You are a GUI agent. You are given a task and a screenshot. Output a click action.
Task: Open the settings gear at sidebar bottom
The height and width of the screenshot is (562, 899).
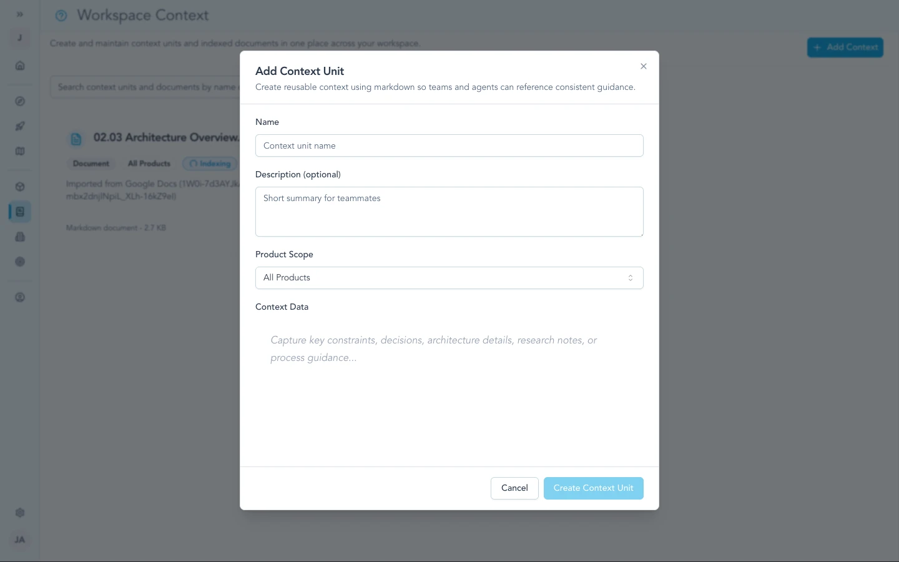click(x=20, y=512)
